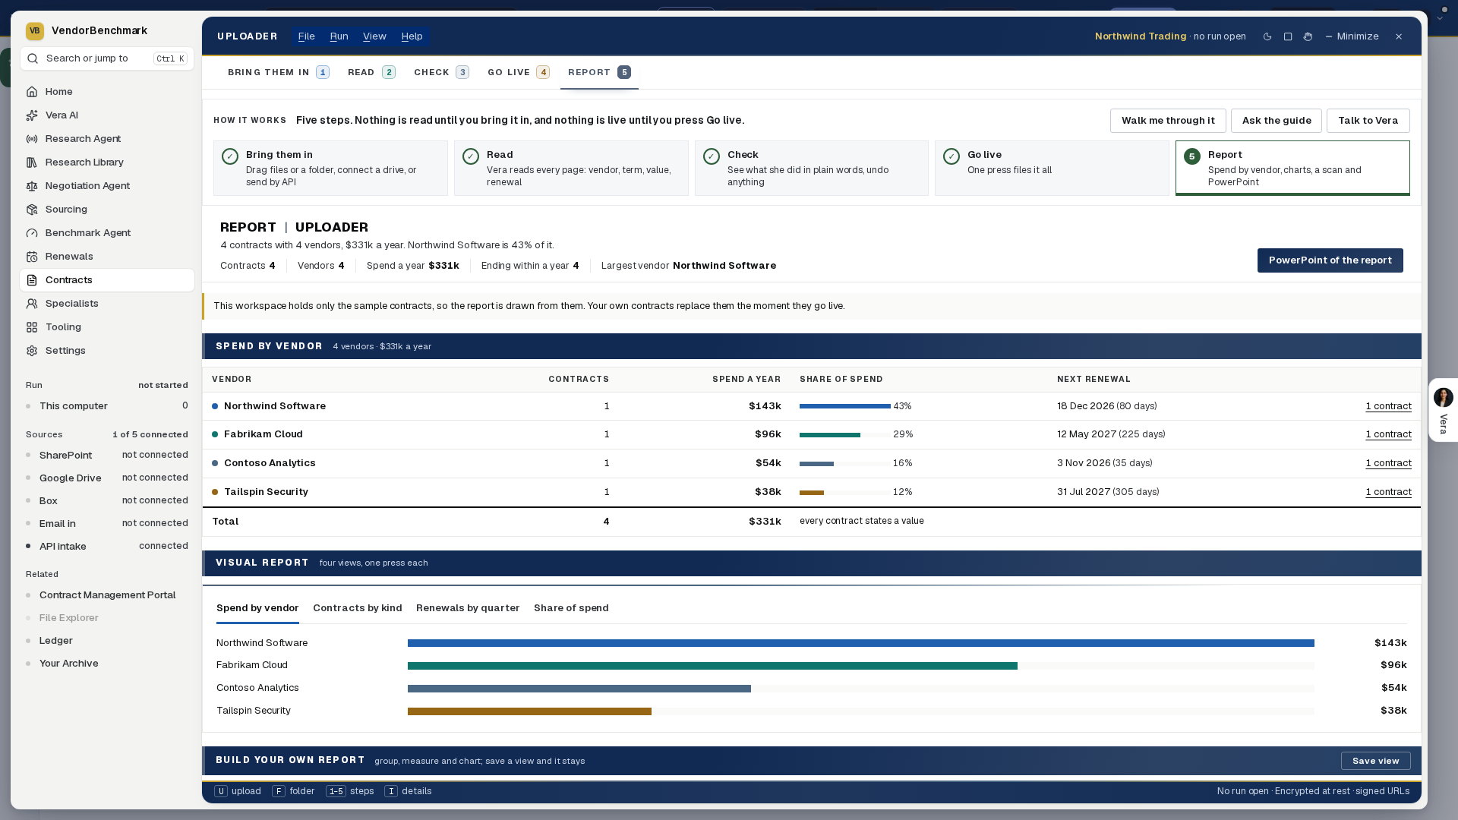Screen dimensions: 1458x820
Task: Toggle dark mode with the moon icon
Action: [x=1267, y=36]
